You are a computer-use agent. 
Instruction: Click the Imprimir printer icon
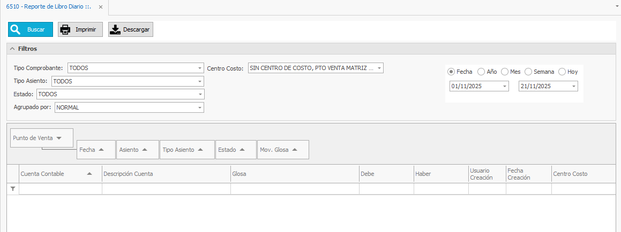click(x=65, y=30)
